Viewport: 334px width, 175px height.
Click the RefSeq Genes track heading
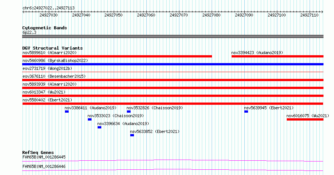38,152
